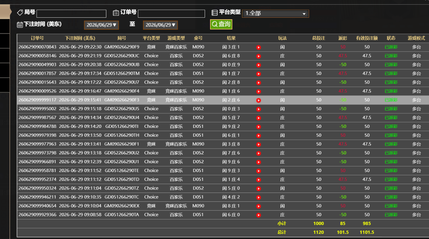Focus the 局号 input field
This screenshot has width=429, height=239.
tap(71, 14)
